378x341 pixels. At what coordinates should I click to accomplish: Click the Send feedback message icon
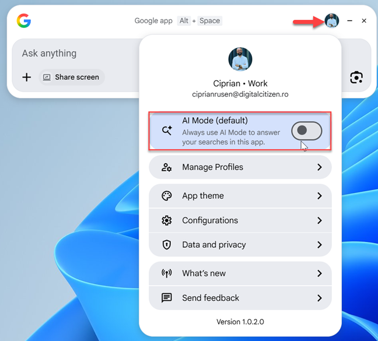[167, 298]
